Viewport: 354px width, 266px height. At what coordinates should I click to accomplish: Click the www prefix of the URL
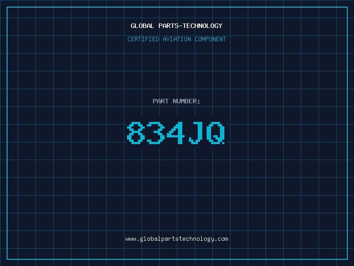(x=131, y=239)
